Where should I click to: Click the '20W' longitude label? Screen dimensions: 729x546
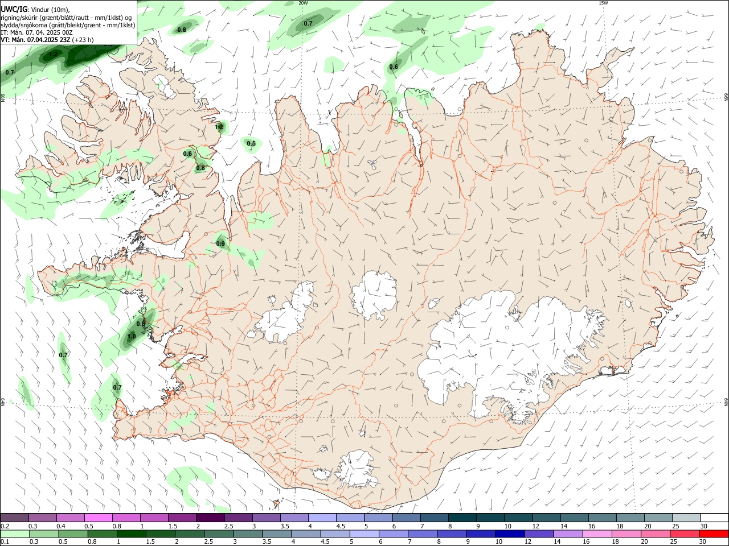tap(304, 3)
